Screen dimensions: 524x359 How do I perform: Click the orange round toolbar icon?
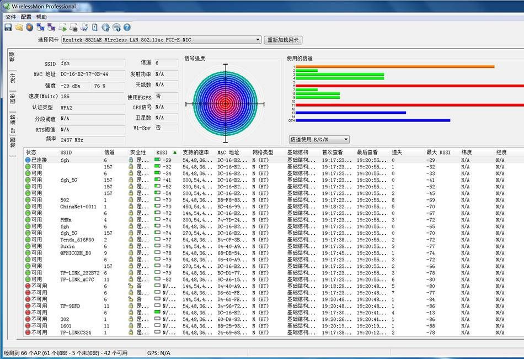29,27
